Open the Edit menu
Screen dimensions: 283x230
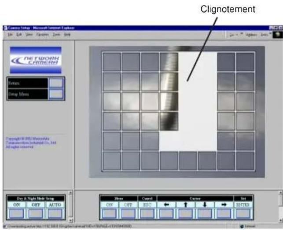19,34
